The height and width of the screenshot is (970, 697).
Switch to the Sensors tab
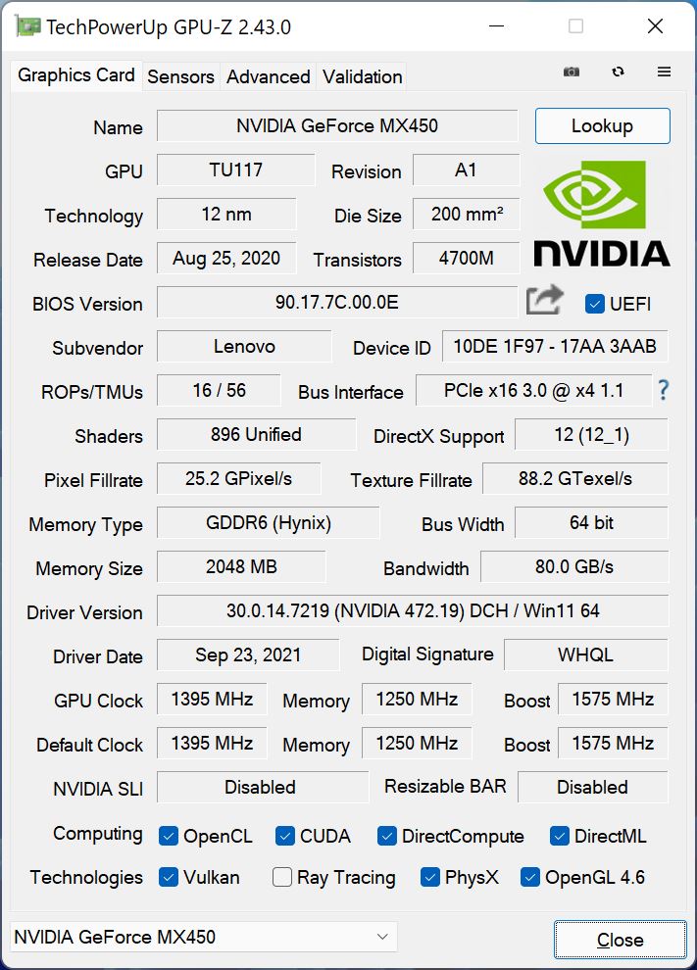180,76
